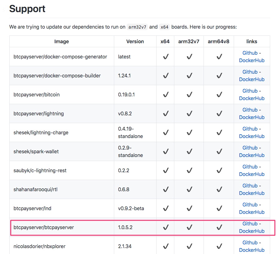Open Github link for btcpayserver/lnd
This screenshot has height=254, width=277.
250,205
